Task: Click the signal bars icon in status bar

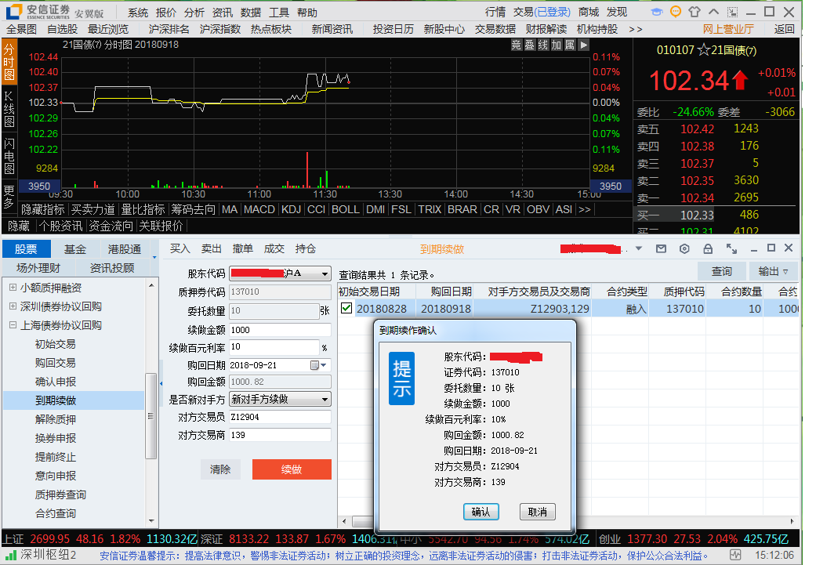Action: point(10,556)
